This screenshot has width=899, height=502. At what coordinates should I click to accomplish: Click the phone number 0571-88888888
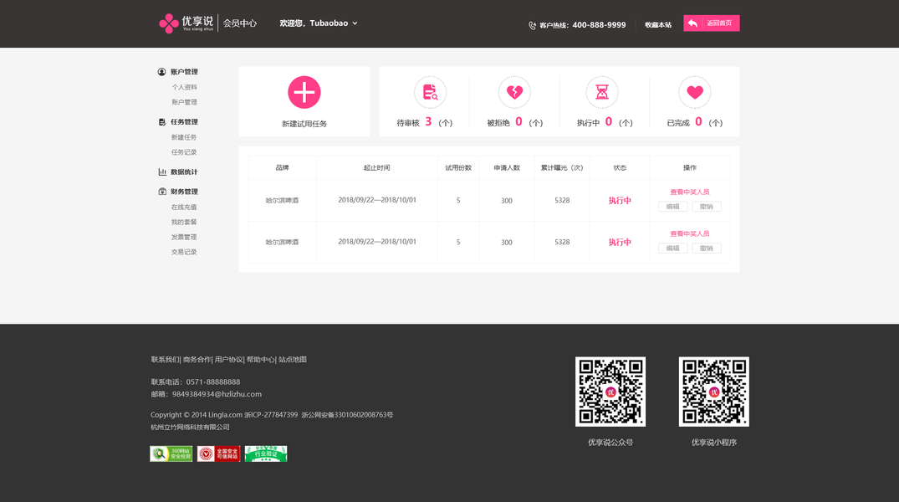(212, 382)
